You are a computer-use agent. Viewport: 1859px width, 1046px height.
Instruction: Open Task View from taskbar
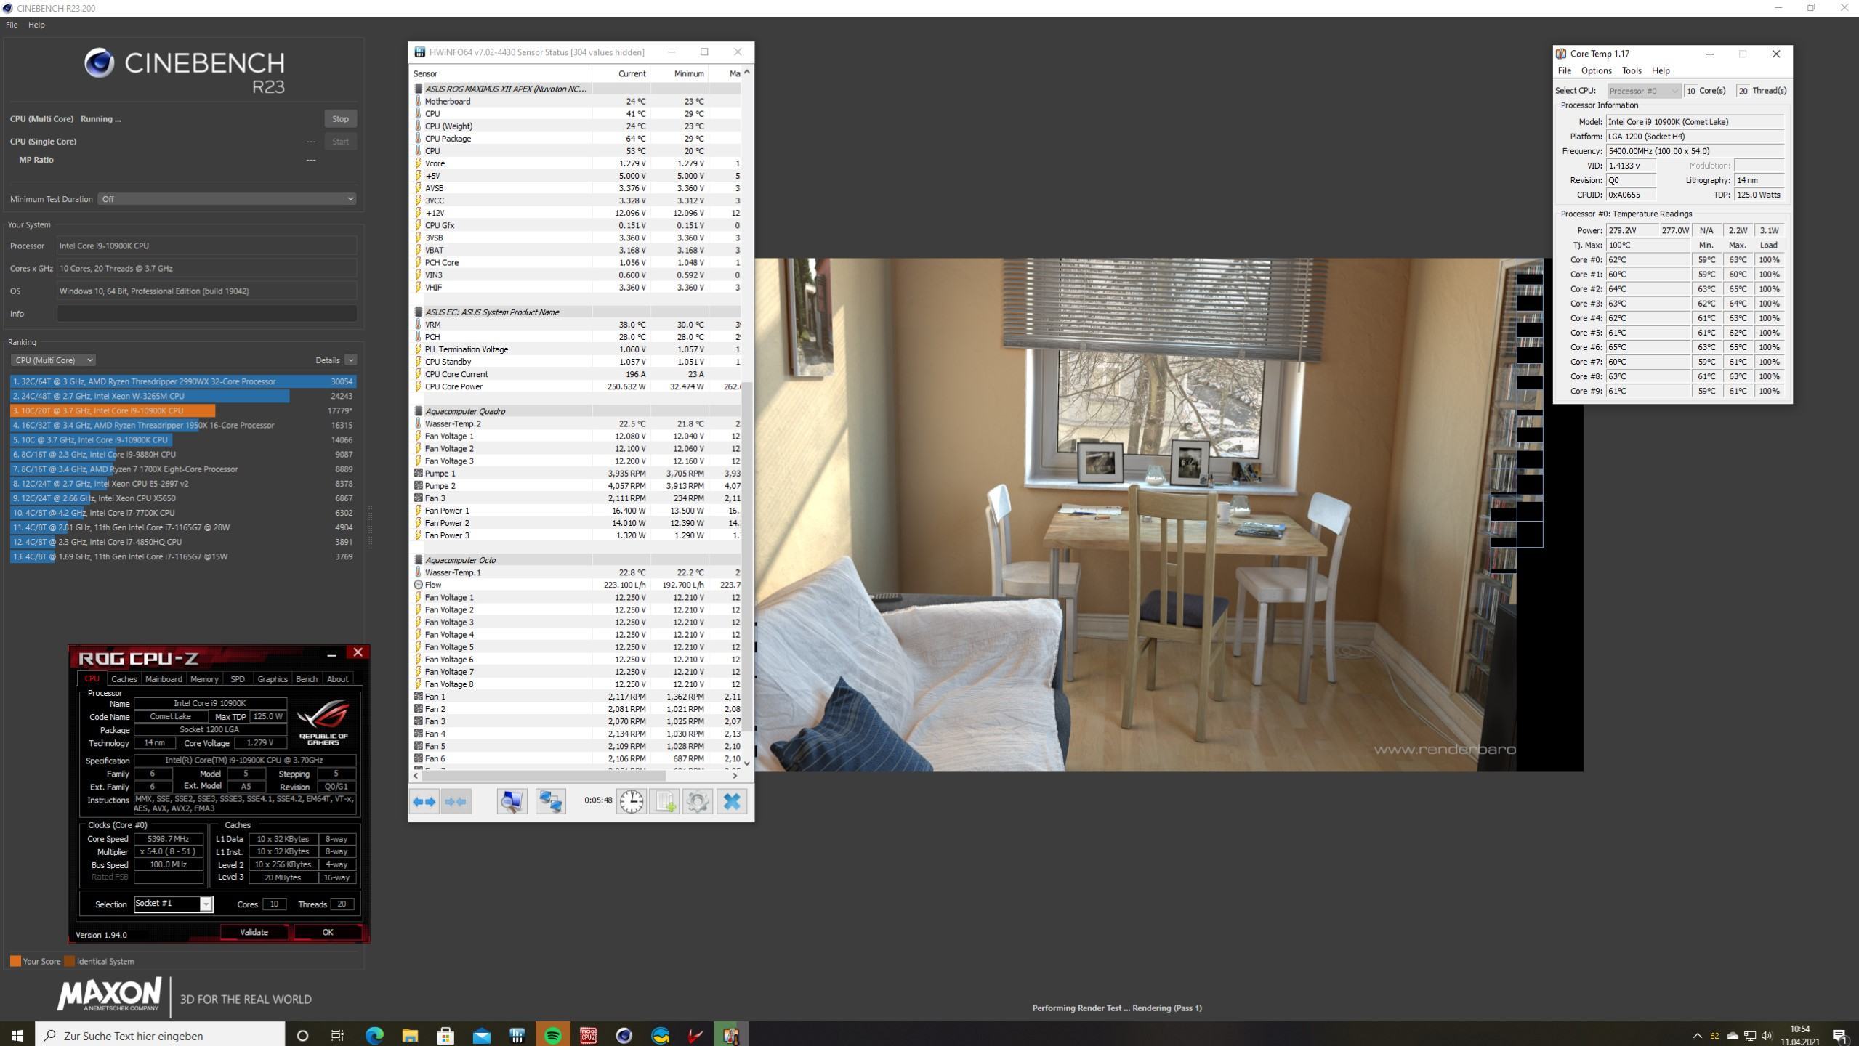(x=338, y=1035)
